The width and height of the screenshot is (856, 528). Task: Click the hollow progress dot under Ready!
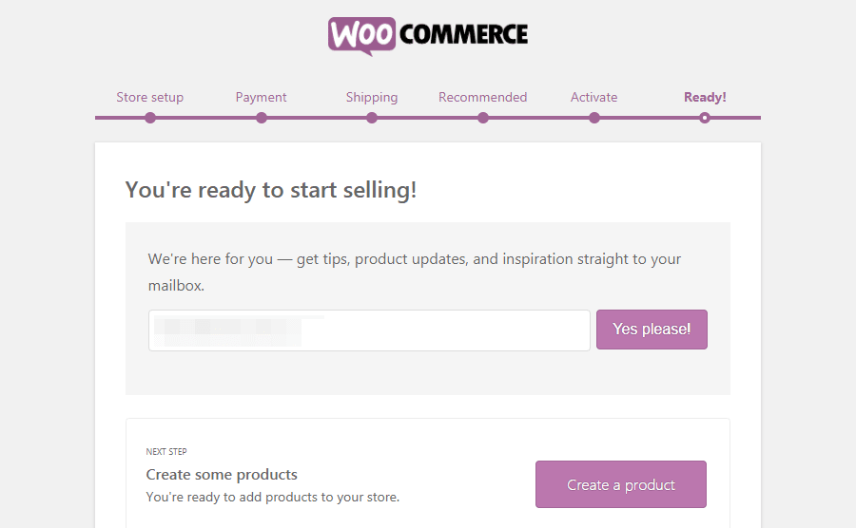(x=705, y=118)
